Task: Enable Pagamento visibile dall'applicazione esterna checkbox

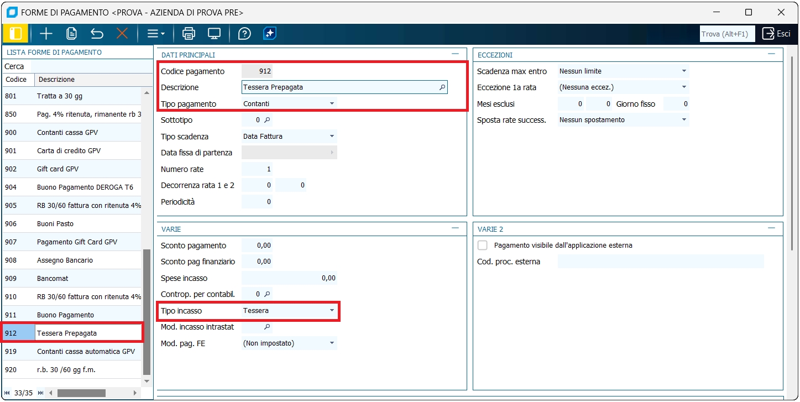Action: [483, 245]
